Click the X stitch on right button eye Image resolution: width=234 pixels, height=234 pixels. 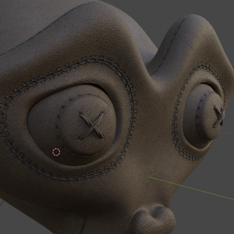point(219,116)
